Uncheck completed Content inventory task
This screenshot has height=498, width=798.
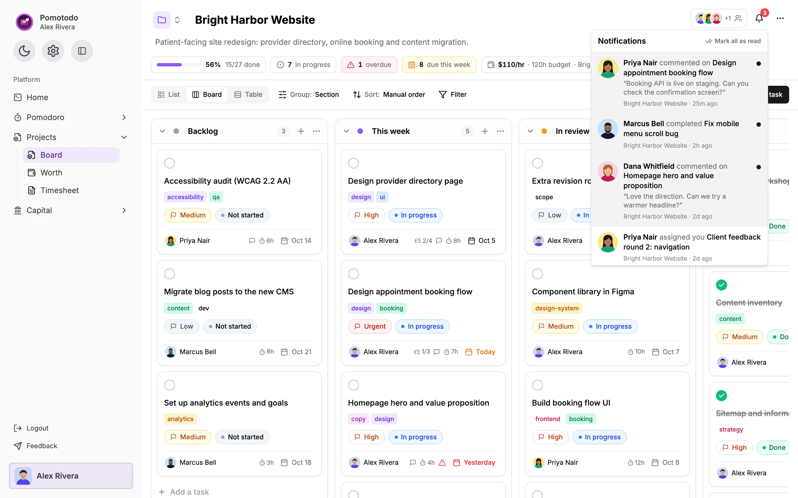tap(722, 285)
